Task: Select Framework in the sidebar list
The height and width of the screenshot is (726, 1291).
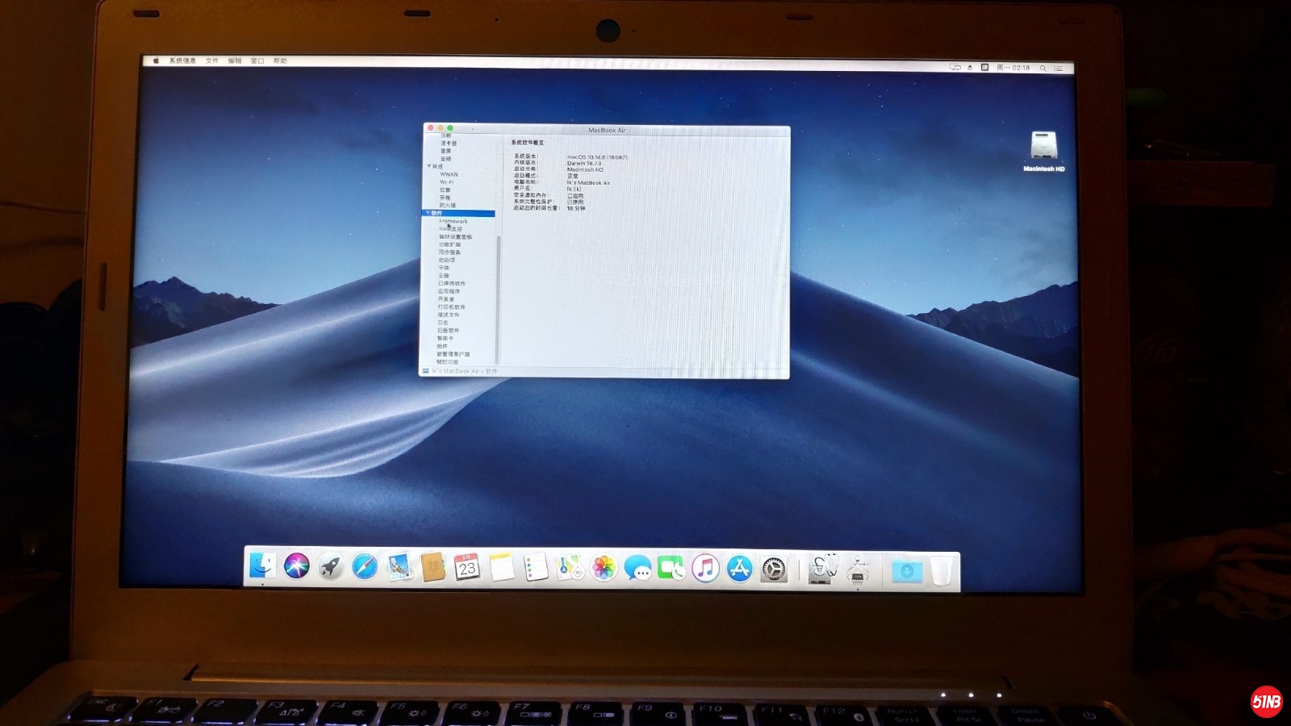Action: [x=453, y=221]
